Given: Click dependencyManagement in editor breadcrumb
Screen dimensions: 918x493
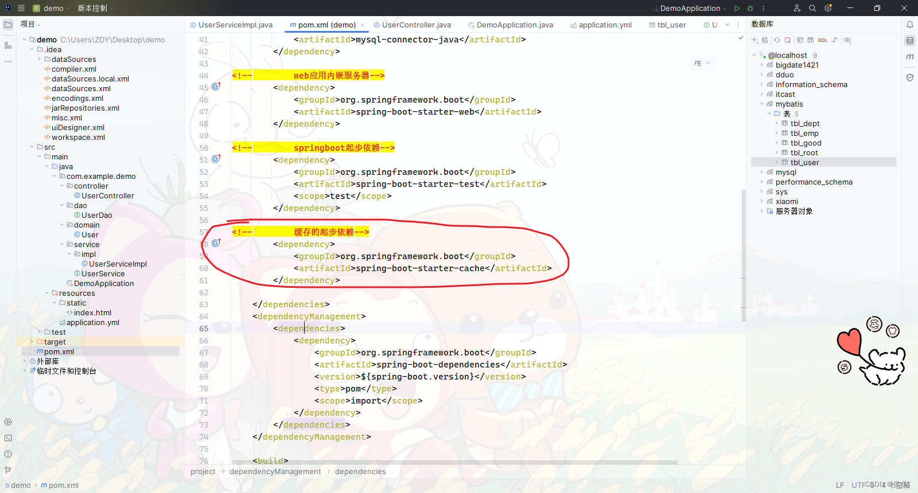Looking at the screenshot, I should [x=275, y=471].
